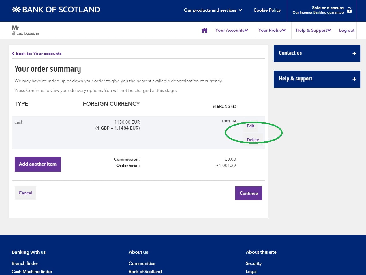Screen dimensions: 366x275
Task: Open the Cookie Policy page
Action: tap(267, 10)
